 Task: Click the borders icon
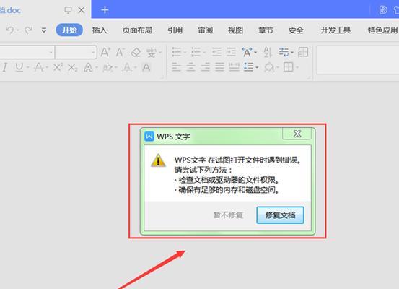[289, 67]
